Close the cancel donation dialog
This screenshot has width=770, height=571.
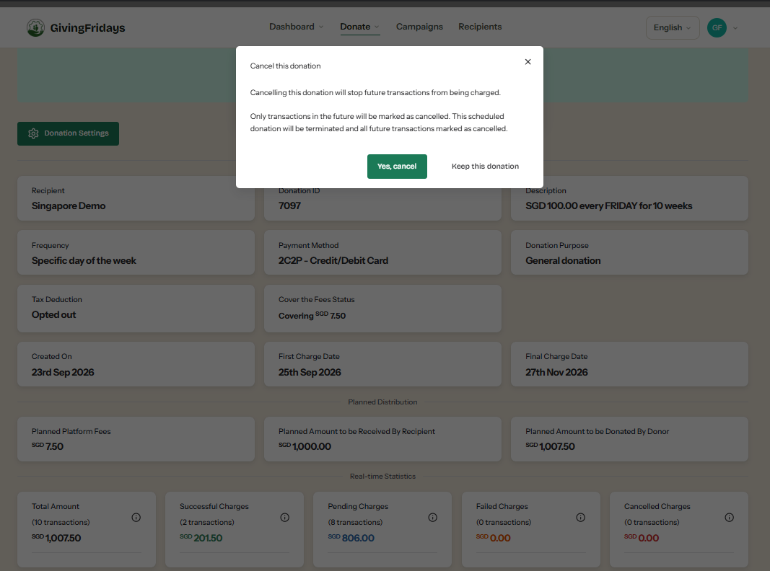pyautogui.click(x=528, y=62)
